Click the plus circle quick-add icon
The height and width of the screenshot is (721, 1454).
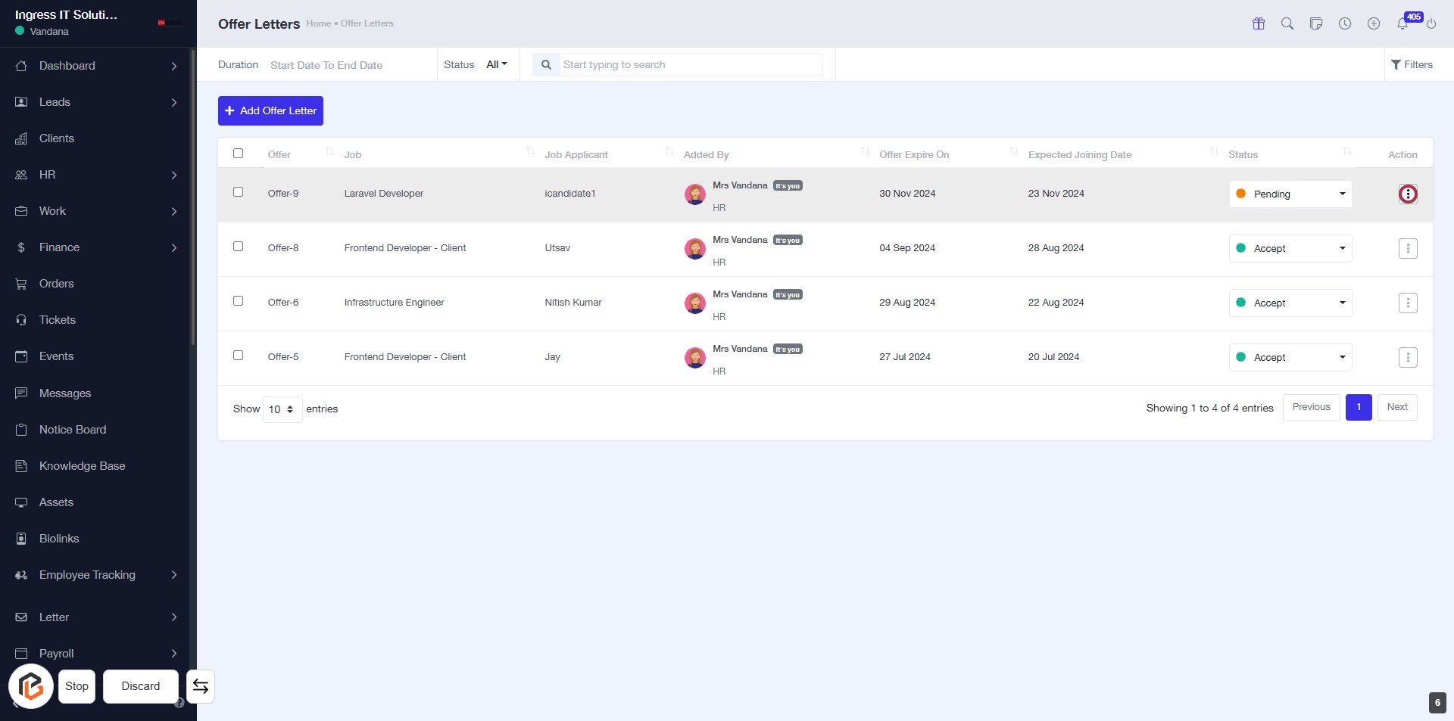pyautogui.click(x=1373, y=23)
